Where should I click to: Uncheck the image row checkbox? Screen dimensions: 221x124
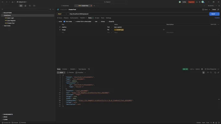point(60,30)
